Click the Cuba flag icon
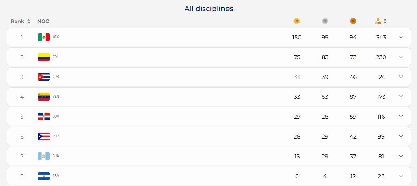This screenshot has height=186, width=417. pyautogui.click(x=44, y=77)
